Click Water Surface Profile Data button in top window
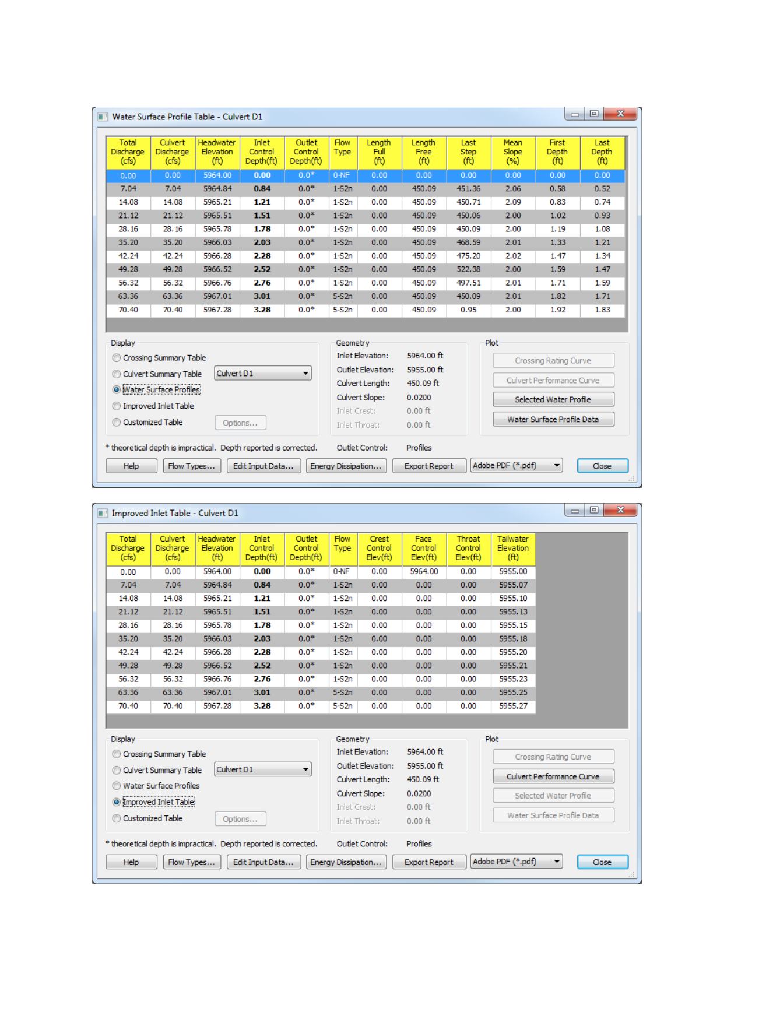780x1009 pixels. pos(553,420)
